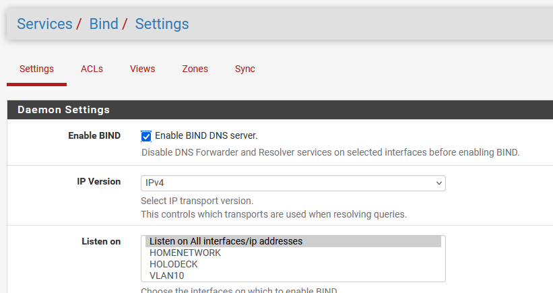Click the bold 'Enable BIND' row label
Screen dimensions: 553x293
pos(94,135)
